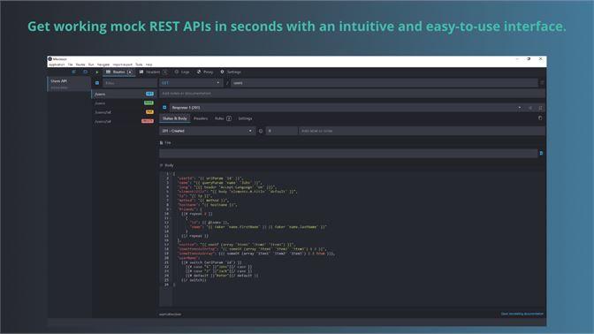Click the latency value field showing 0
Viewport: 594px width, 334px height.
pos(281,131)
